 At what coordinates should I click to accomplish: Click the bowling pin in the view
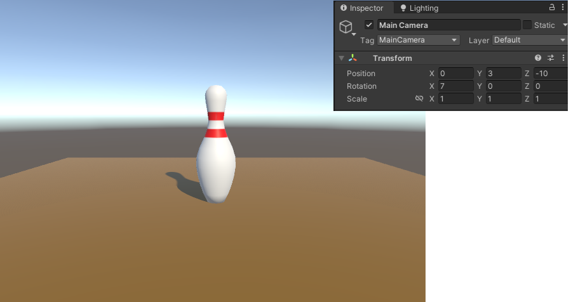pos(216,145)
